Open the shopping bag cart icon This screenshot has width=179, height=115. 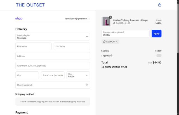(x=160, y=5)
